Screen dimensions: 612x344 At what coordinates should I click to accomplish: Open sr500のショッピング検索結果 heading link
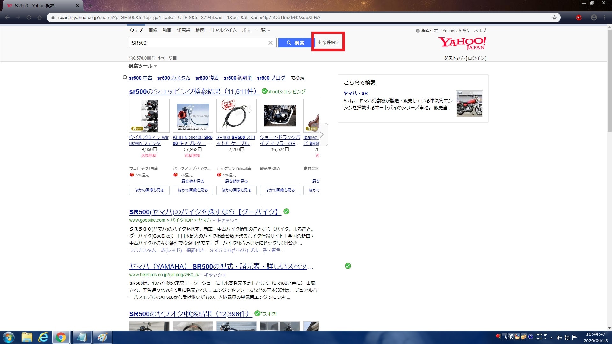click(x=194, y=92)
